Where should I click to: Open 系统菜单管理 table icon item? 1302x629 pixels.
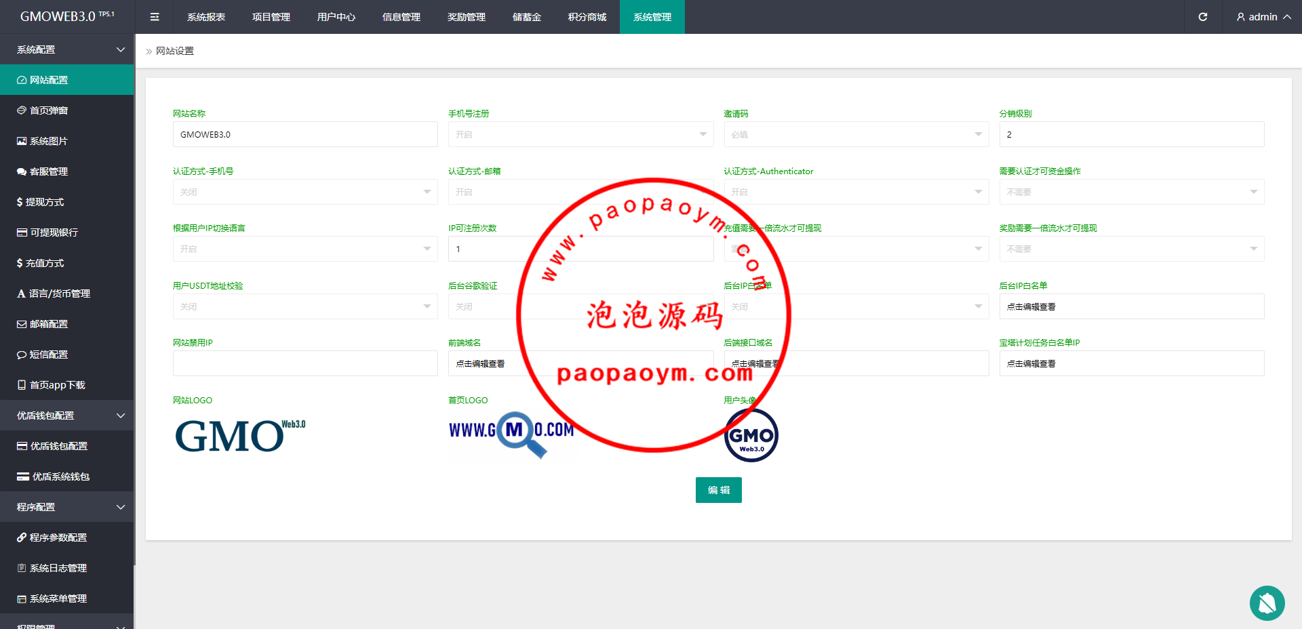67,598
